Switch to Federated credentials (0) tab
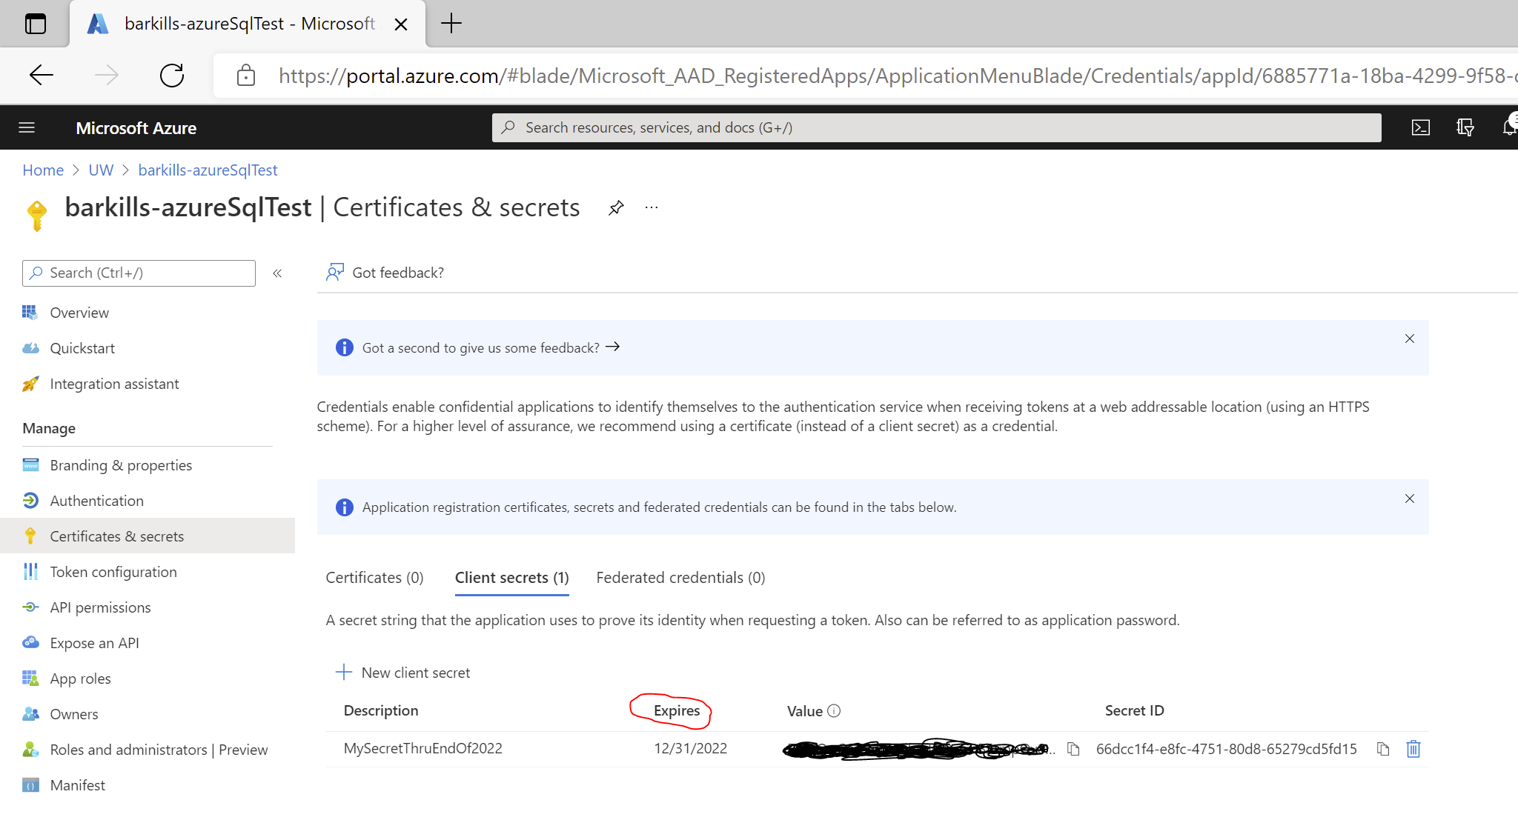The height and width of the screenshot is (820, 1518). point(680,578)
